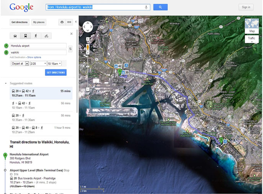Select walking directions mode
The image size is (263, 194).
36,36
